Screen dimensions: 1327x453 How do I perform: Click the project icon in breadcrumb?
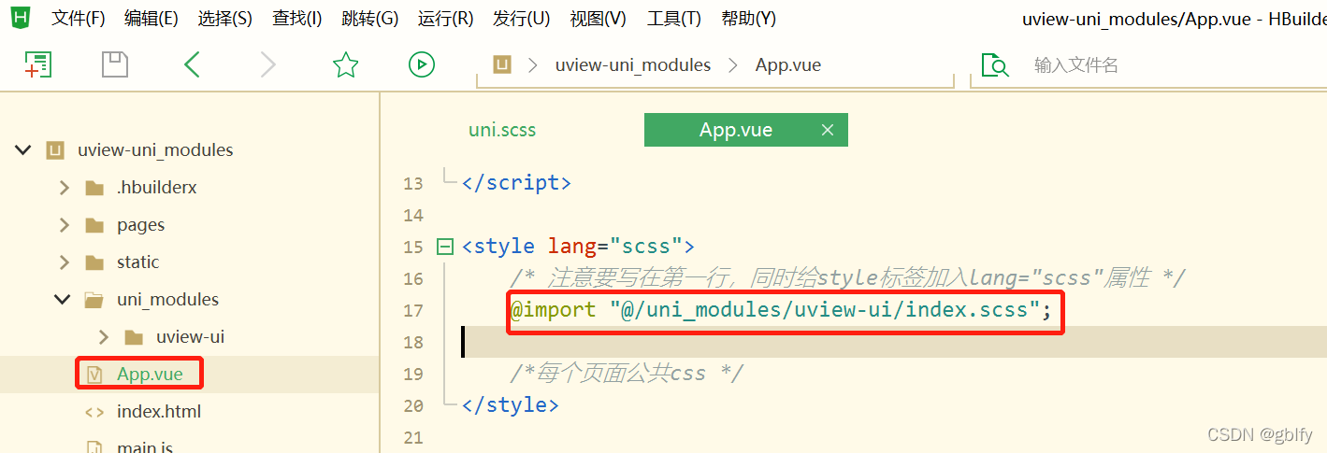tap(502, 64)
